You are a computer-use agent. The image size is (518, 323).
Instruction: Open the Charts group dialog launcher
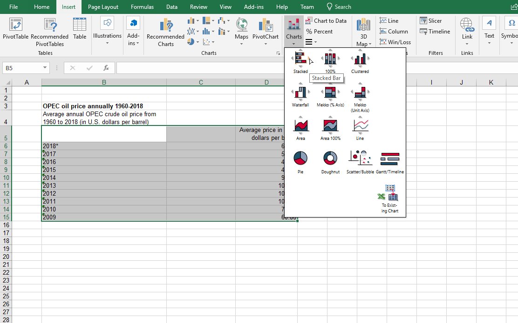click(278, 53)
